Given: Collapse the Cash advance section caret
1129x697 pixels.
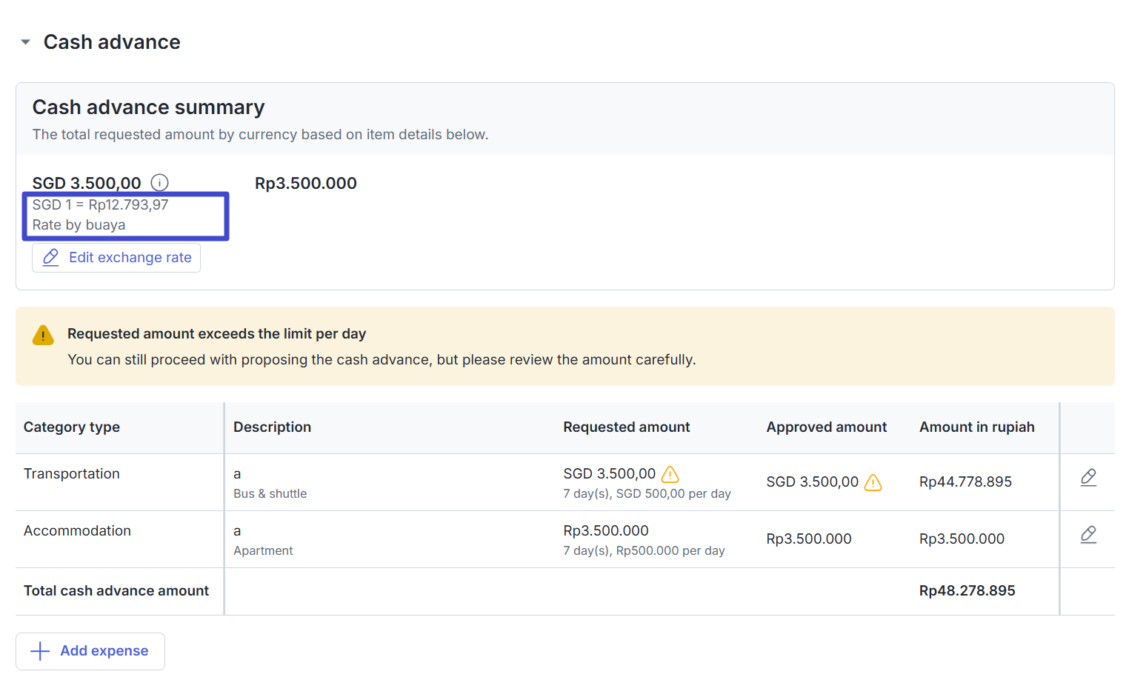Looking at the screenshot, I should (26, 42).
